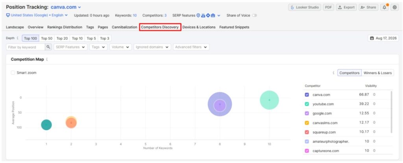Click the keyword search magnifier icon

click(48, 47)
